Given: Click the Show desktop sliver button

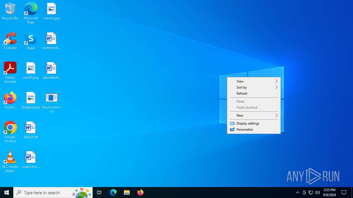Looking at the screenshot, I should [352, 193].
